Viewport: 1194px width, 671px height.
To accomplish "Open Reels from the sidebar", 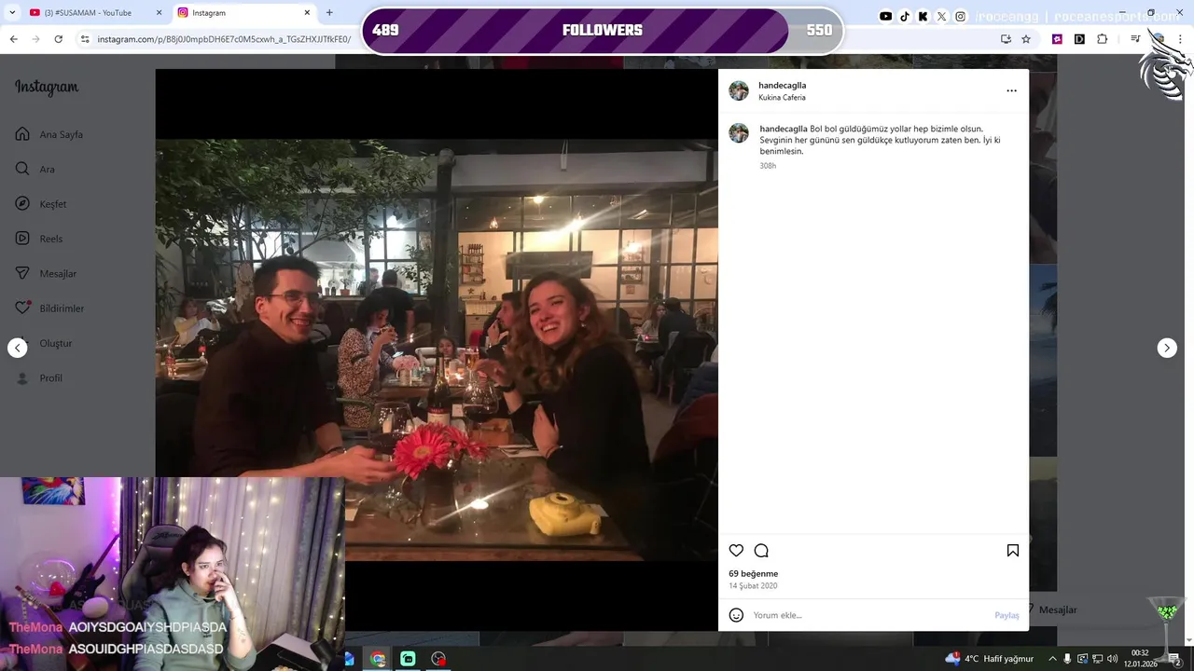I will tap(40, 239).
